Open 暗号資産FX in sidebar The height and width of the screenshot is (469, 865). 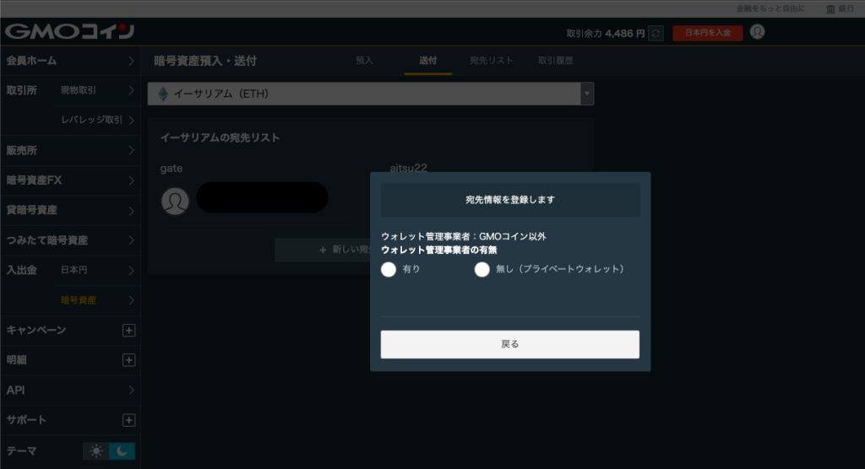70,181
